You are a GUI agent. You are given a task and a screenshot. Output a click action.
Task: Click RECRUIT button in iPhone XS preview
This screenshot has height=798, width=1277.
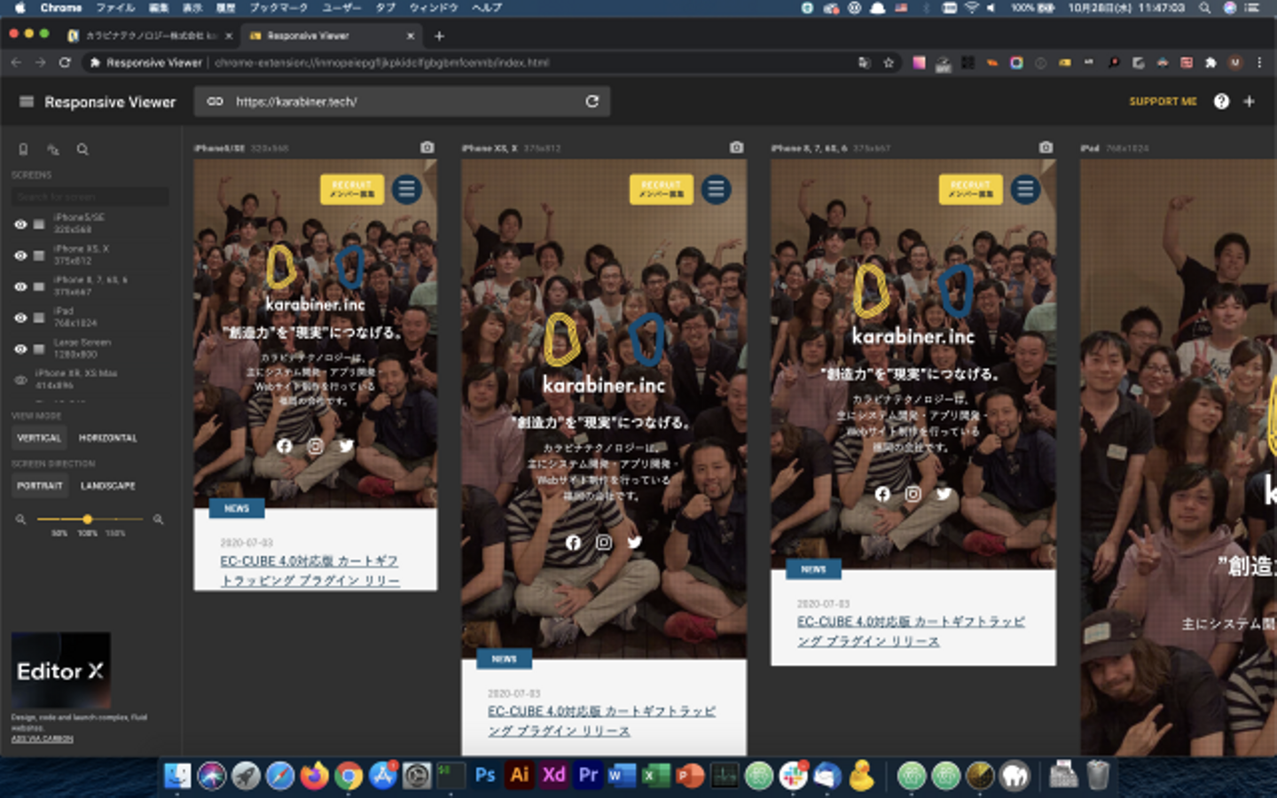pos(662,189)
